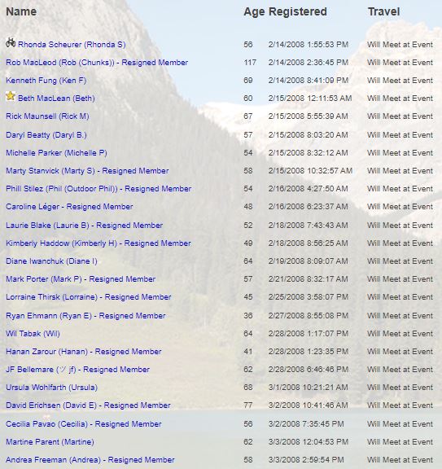Visit Rick Maunsell (Rick M) link

click(x=47, y=116)
